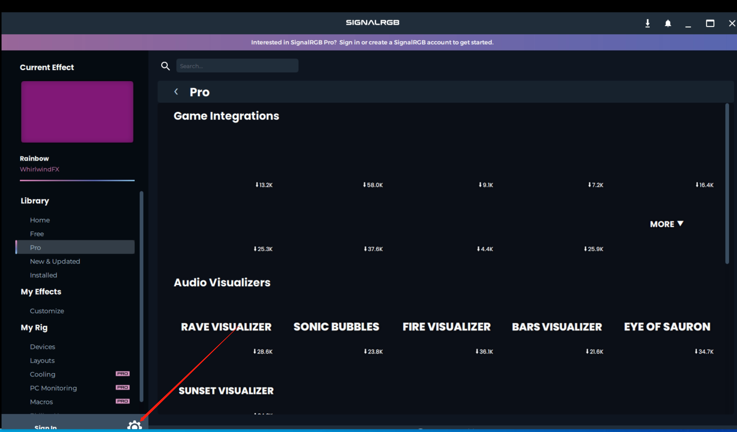Viewport: 737px width, 432px height.
Task: Click the 16.4K download count
Action: point(704,185)
